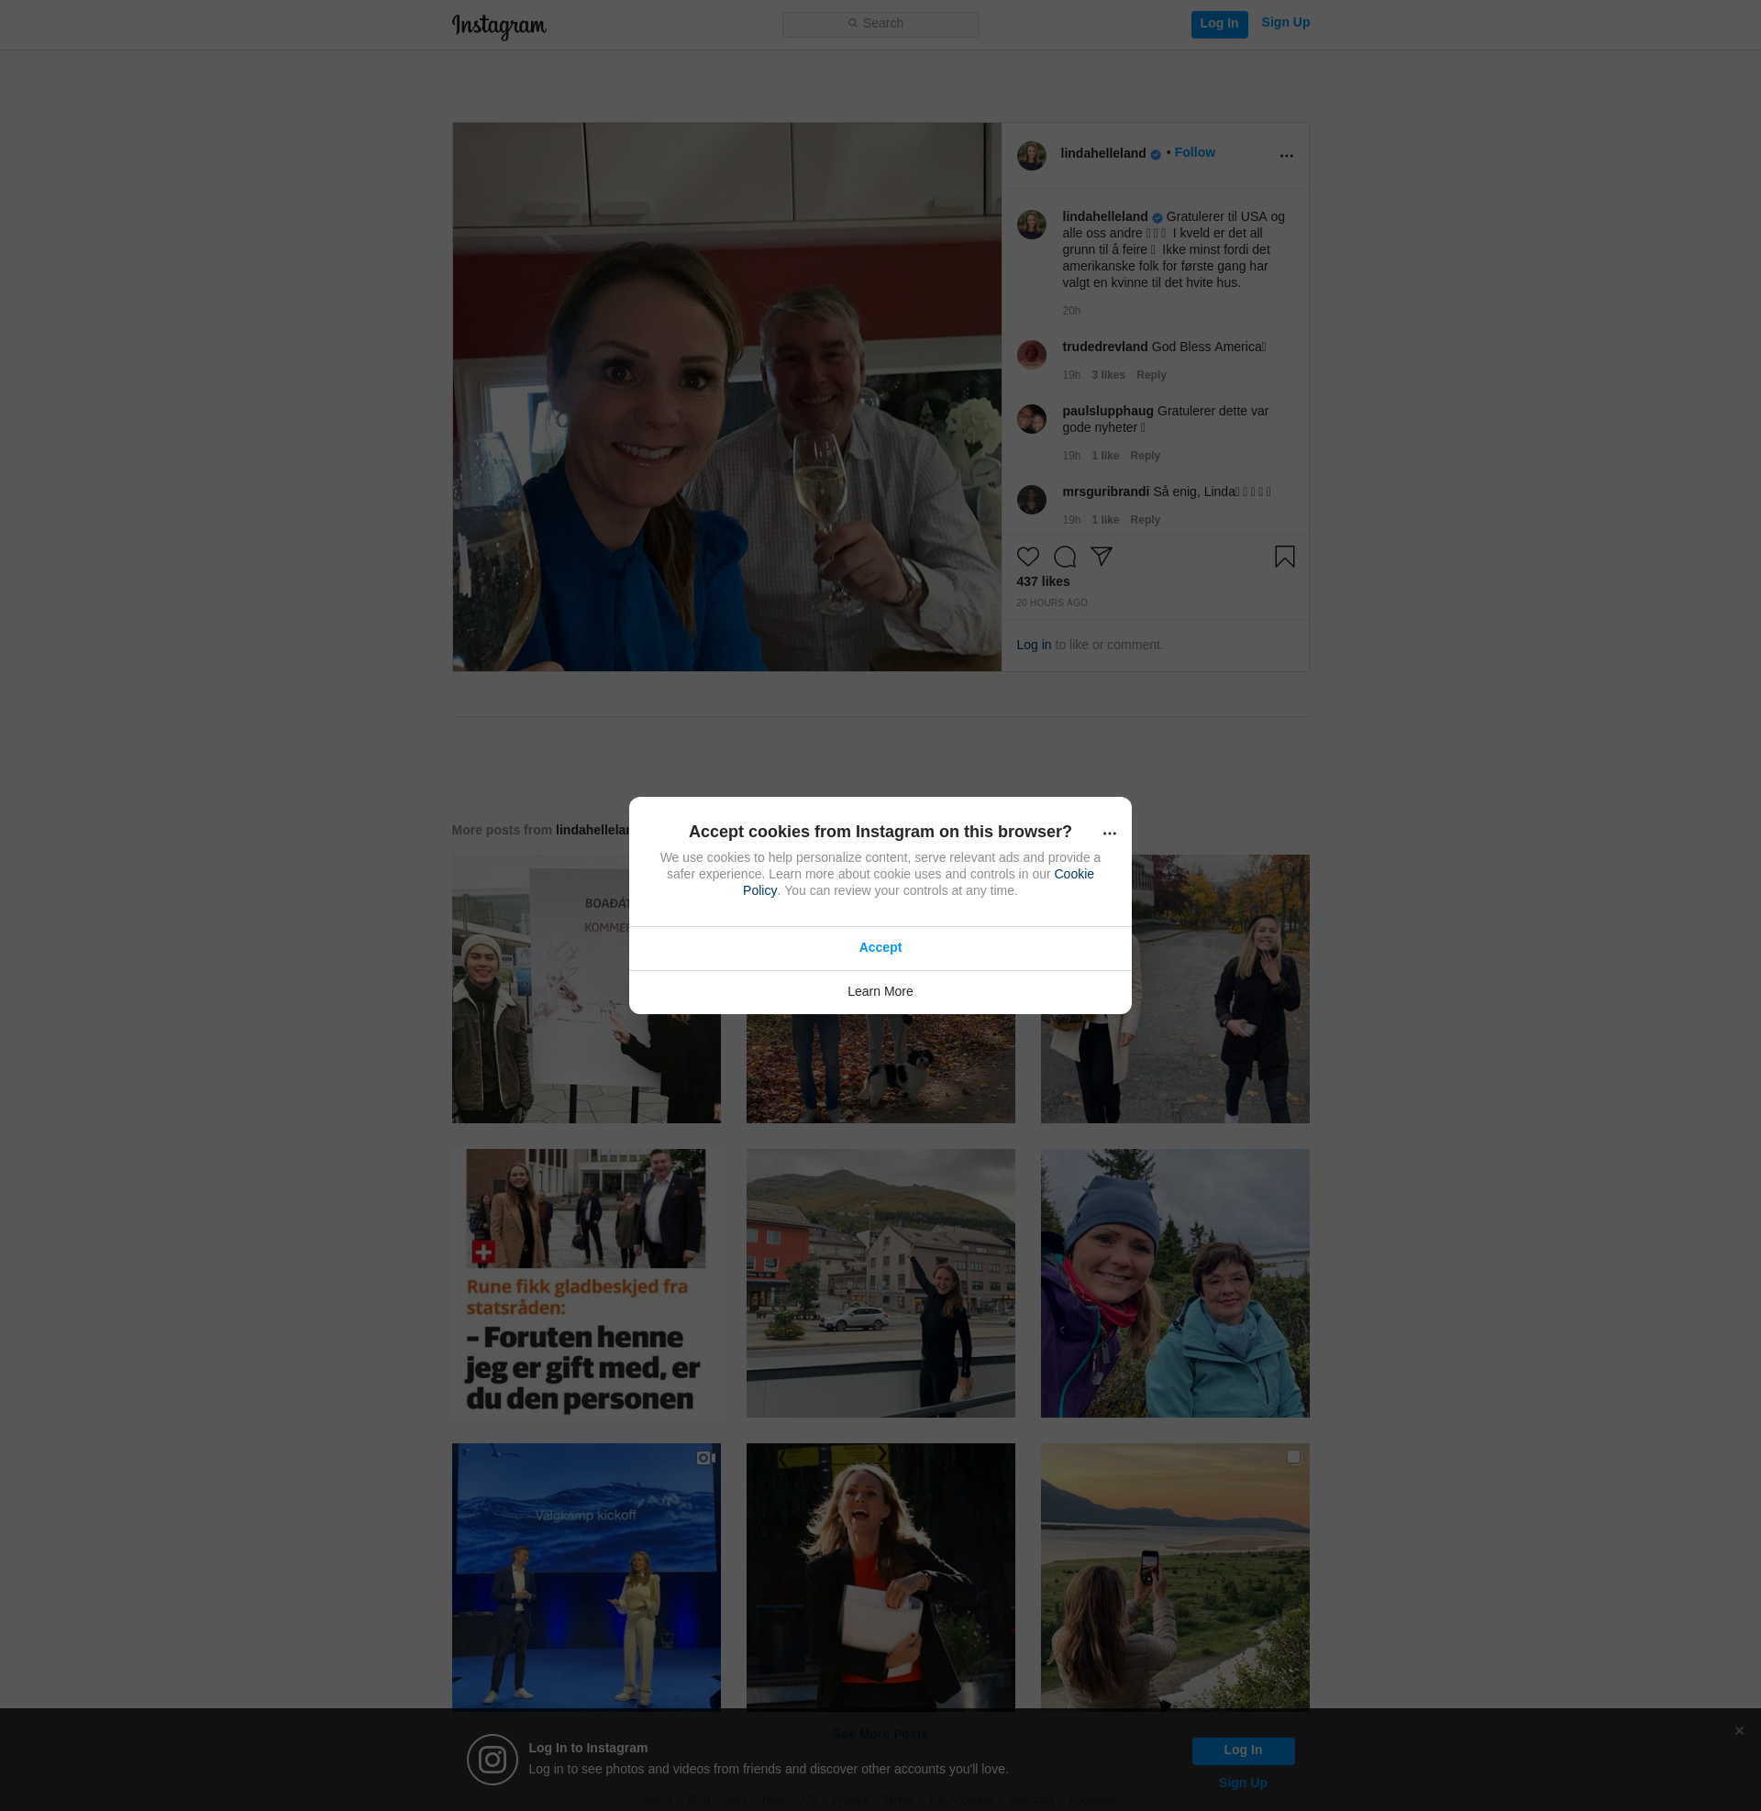The height and width of the screenshot is (1811, 1761).
Task: Open newspaper headline 'Rune fikk gladbeskjed' thumbnail
Action: click(x=585, y=1283)
